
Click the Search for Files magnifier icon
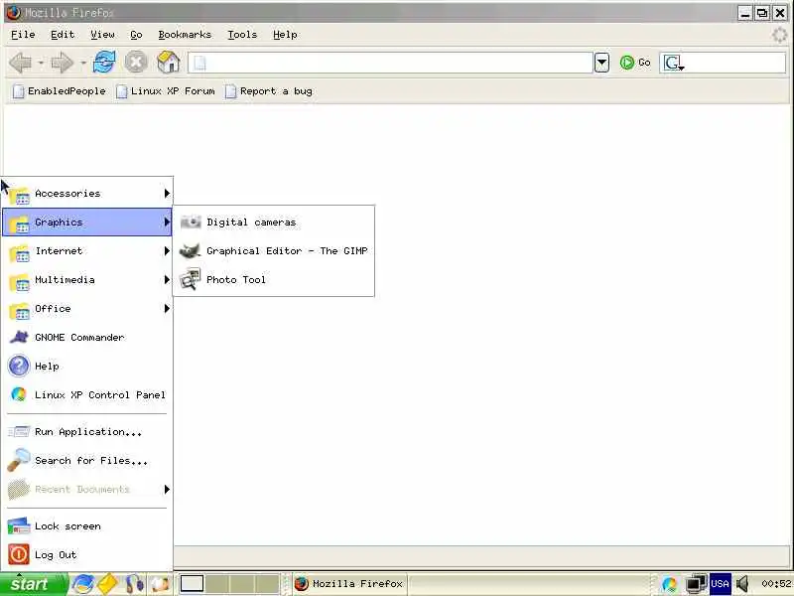(x=19, y=460)
